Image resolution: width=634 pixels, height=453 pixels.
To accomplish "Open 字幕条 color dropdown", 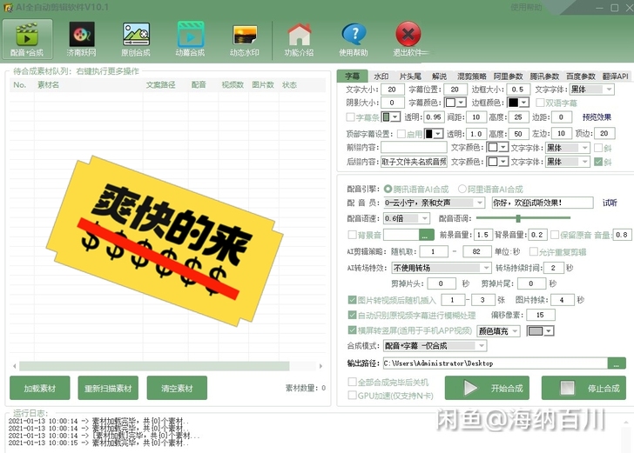I will [391, 117].
